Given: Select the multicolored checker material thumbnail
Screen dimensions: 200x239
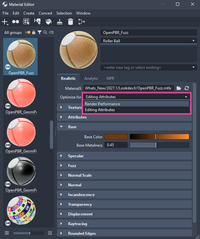Looking at the screenshot, I should (21, 211).
